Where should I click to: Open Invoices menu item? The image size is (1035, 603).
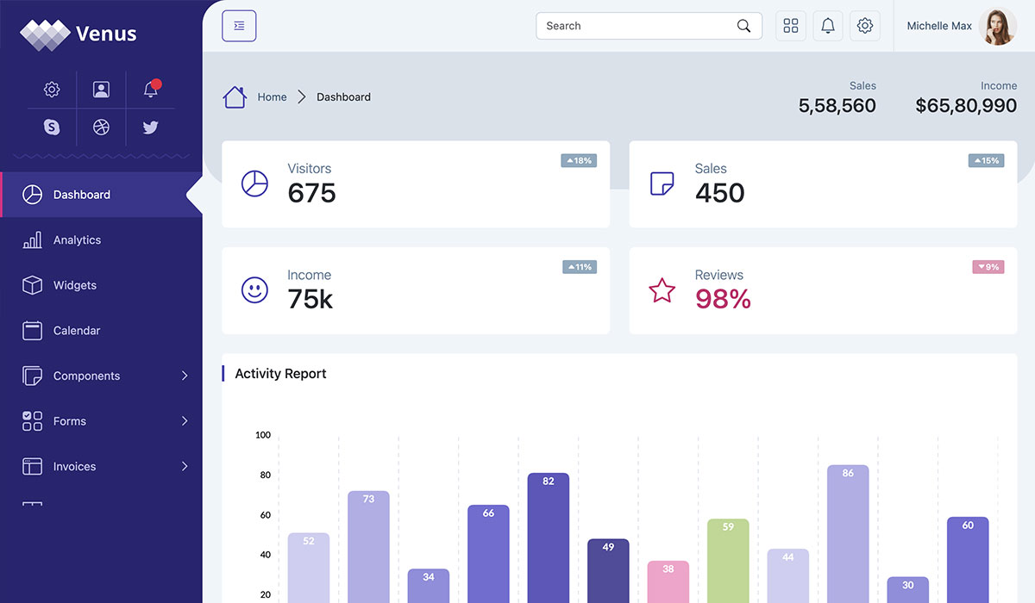pos(101,466)
